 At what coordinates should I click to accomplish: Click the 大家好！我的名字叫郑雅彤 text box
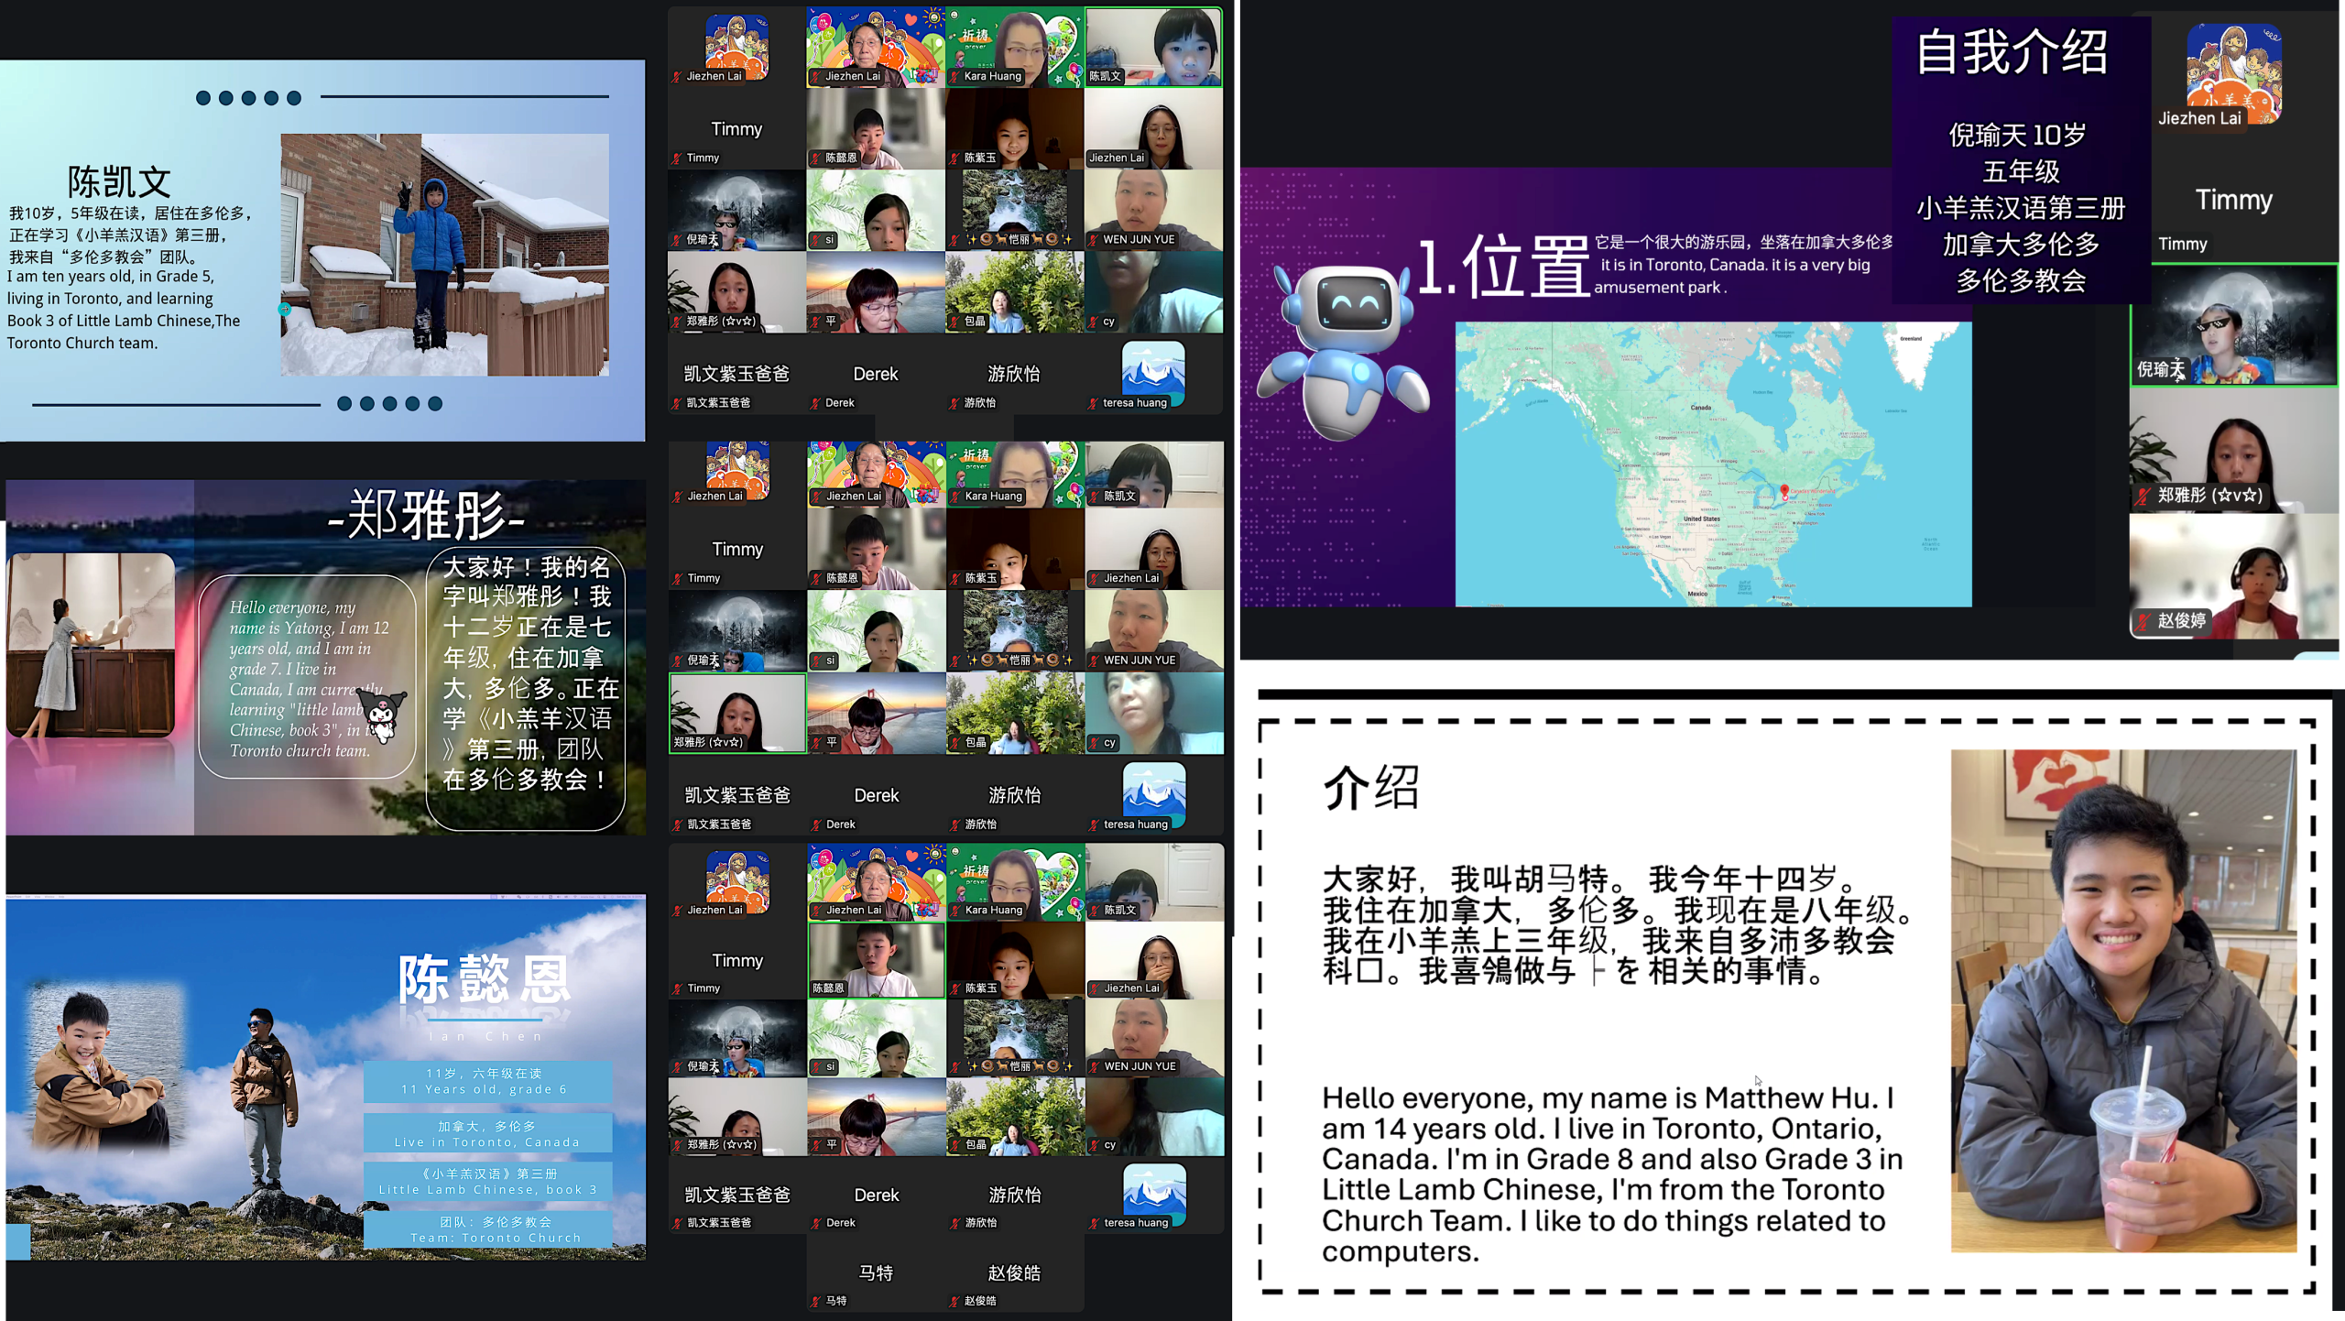point(526,689)
